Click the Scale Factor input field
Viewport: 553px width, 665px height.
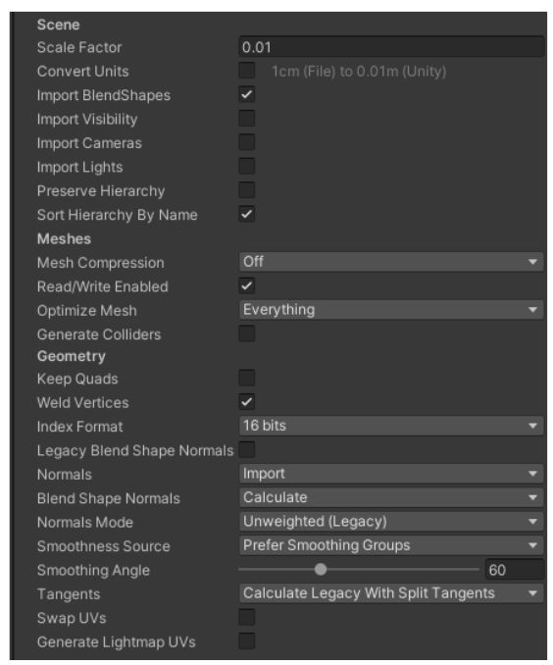391,47
